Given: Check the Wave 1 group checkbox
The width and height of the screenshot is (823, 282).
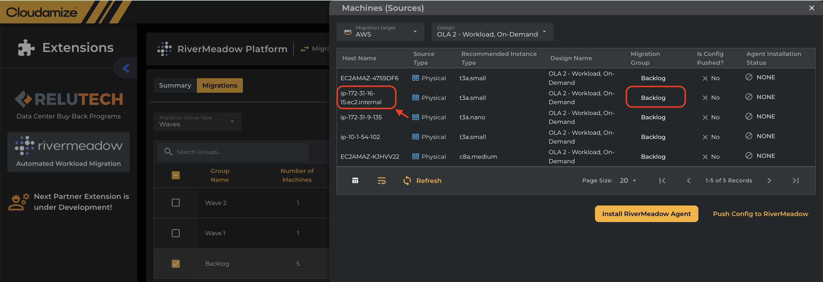Looking at the screenshot, I should click(176, 233).
